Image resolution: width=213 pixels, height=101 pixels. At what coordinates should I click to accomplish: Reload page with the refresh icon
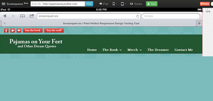pos(138,16)
